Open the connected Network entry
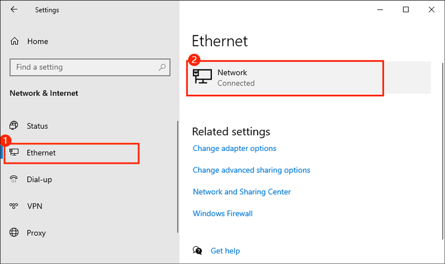This screenshot has width=445, height=264. coord(309,78)
